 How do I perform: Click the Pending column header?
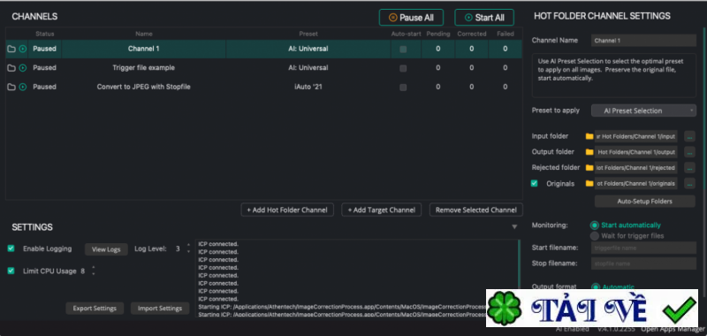(438, 34)
